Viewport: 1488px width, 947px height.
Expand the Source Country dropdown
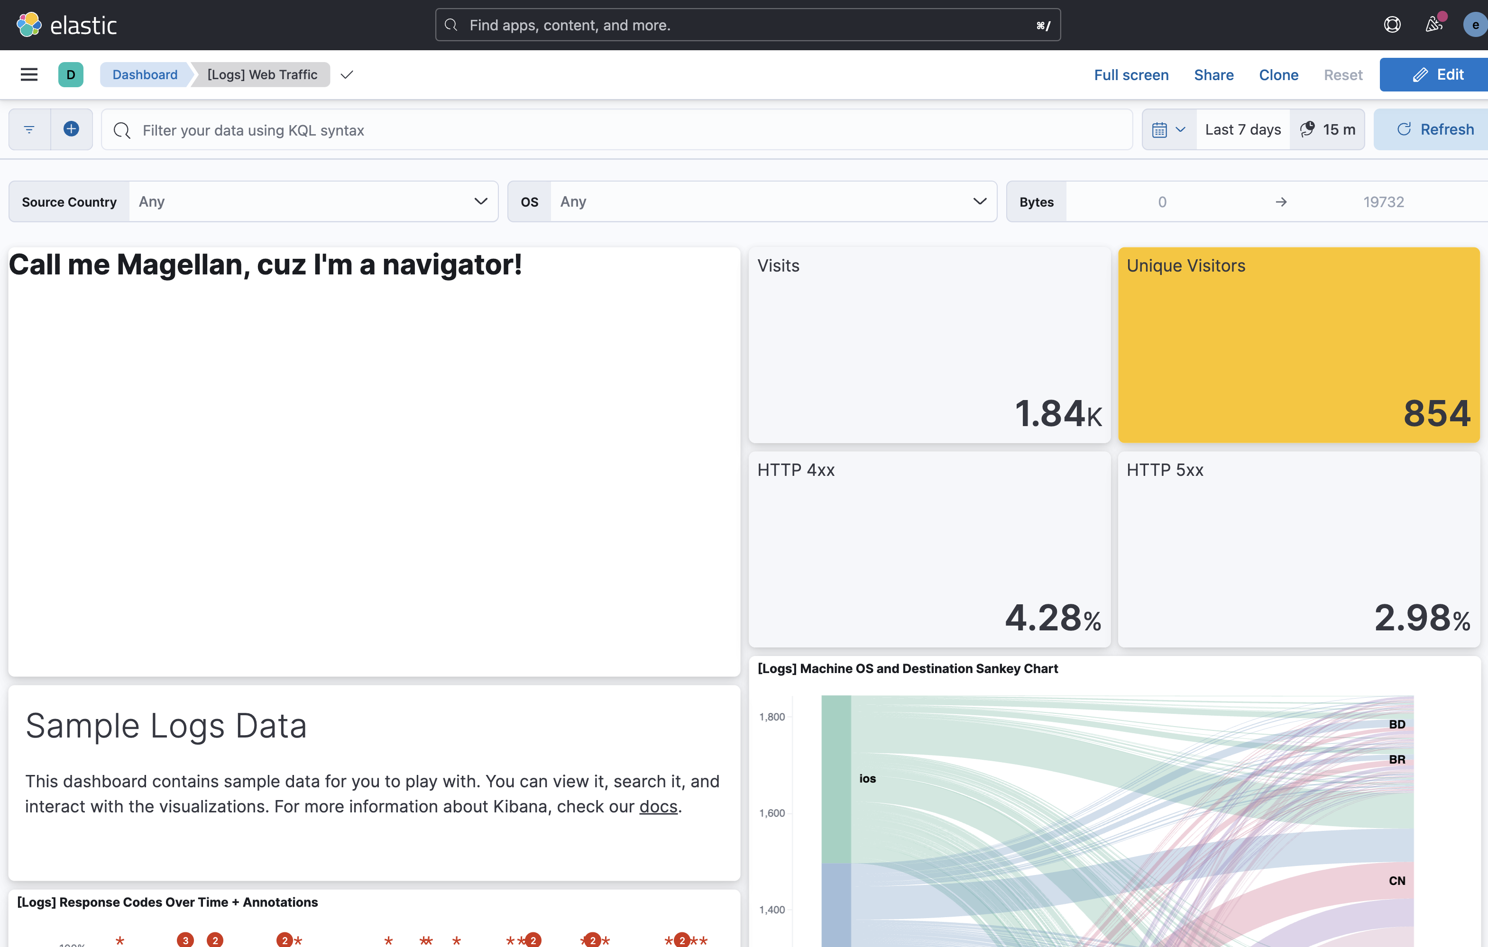pos(480,201)
